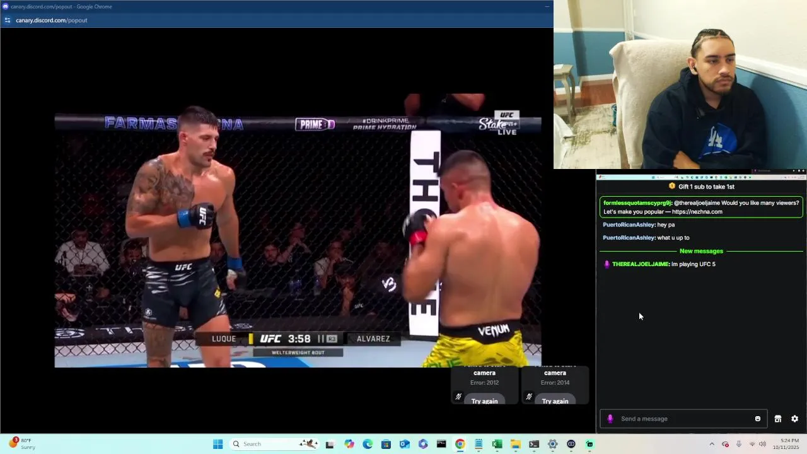Image resolution: width=807 pixels, height=454 pixels.
Task: Open Excel from taskbar
Action: tap(497, 444)
